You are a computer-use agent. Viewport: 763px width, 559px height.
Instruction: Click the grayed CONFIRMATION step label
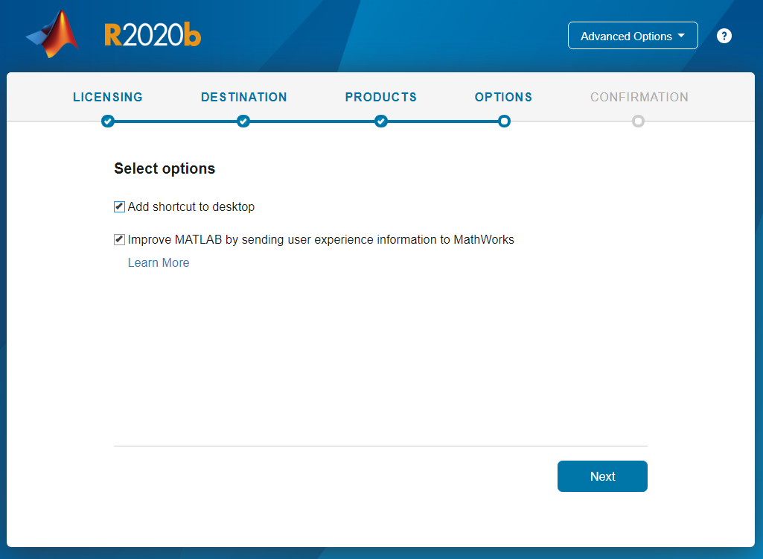coord(639,97)
